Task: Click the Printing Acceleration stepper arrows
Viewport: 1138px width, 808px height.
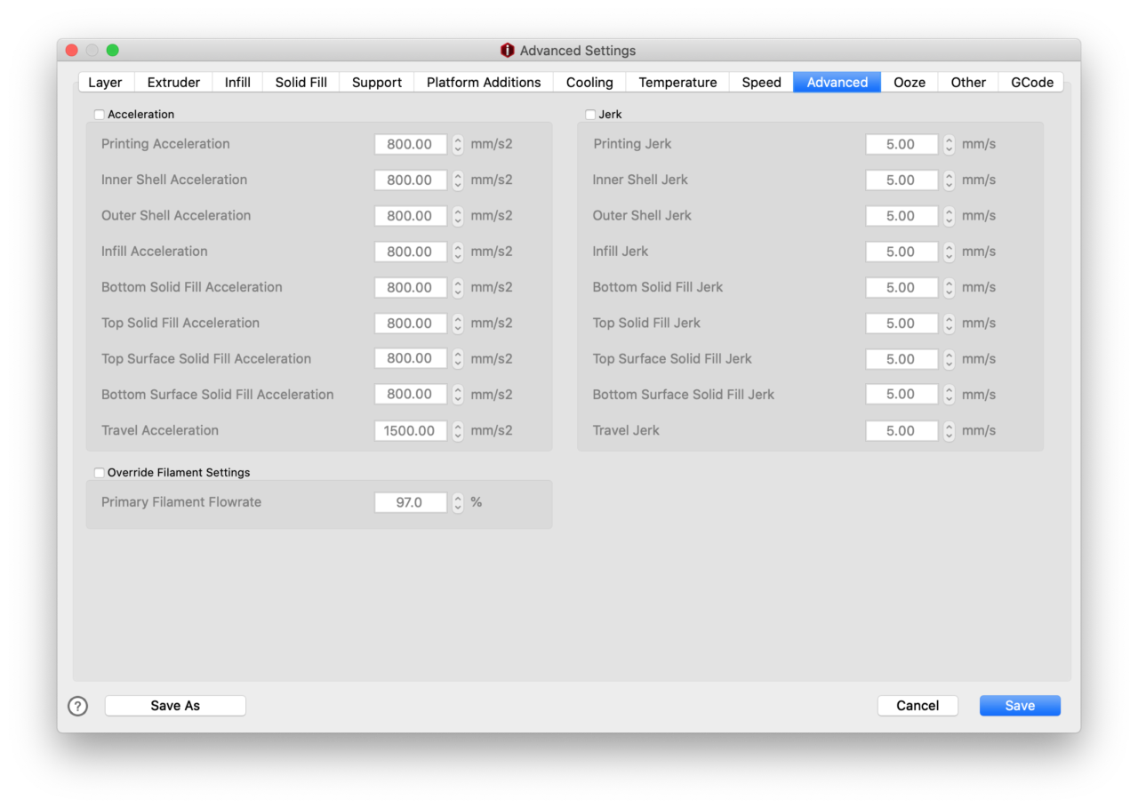Action: (x=458, y=144)
